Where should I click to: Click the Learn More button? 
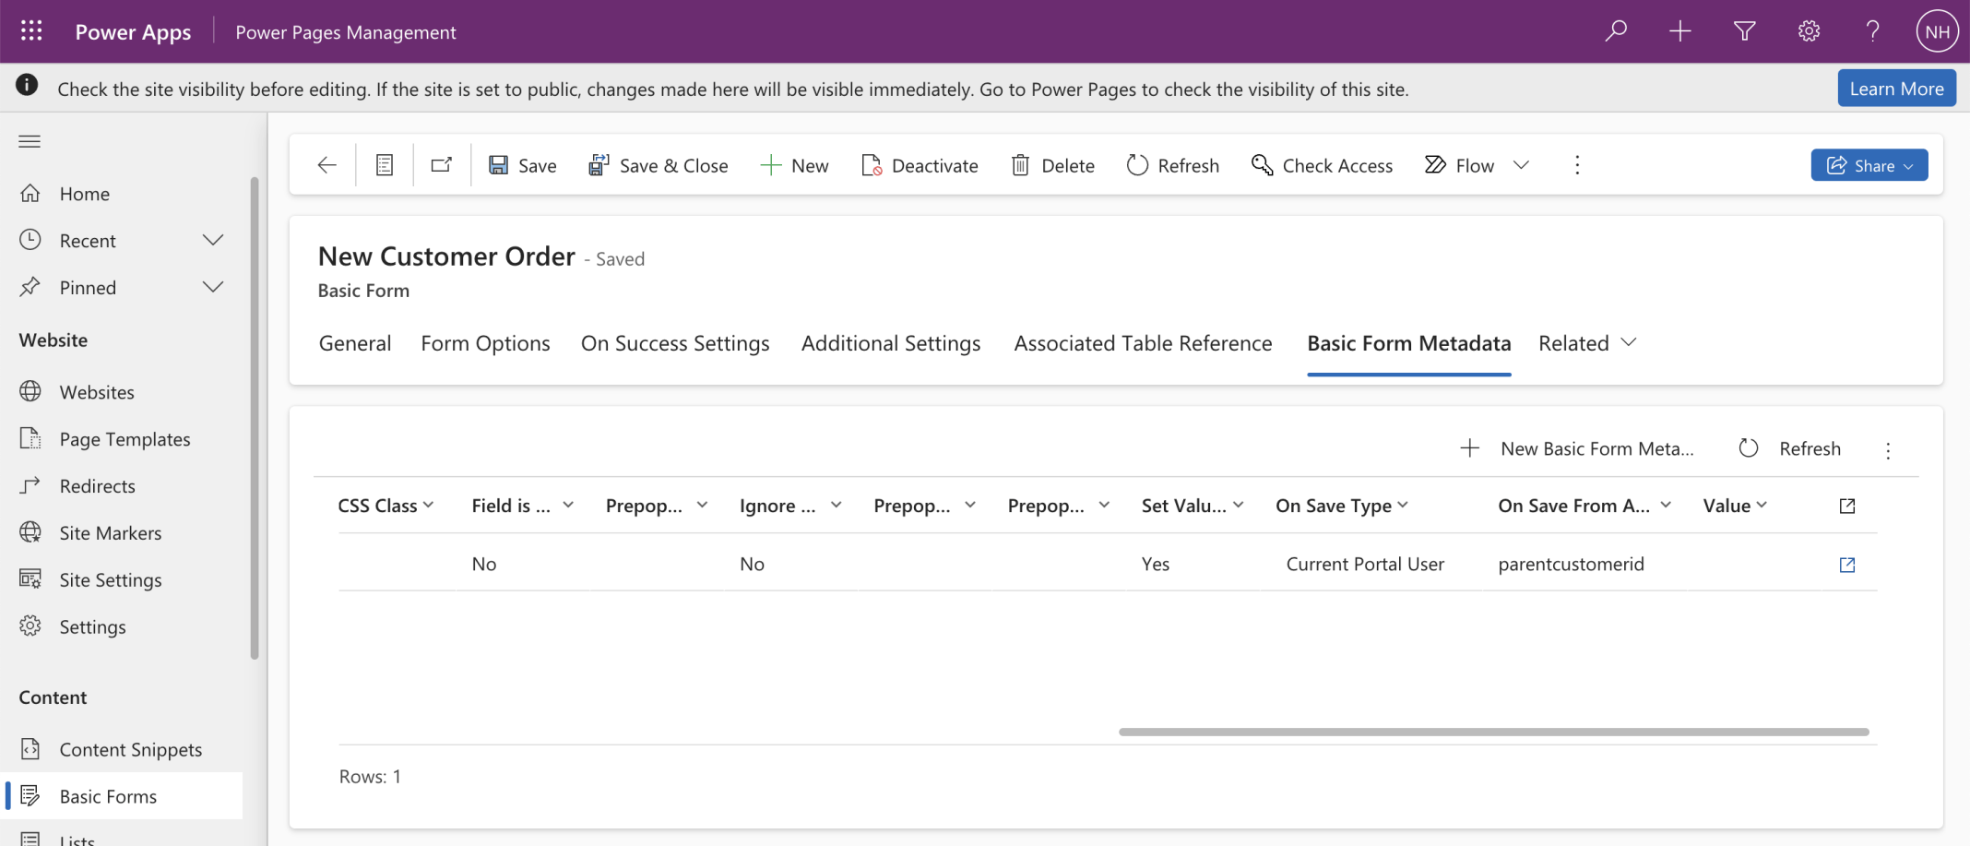1895,89
